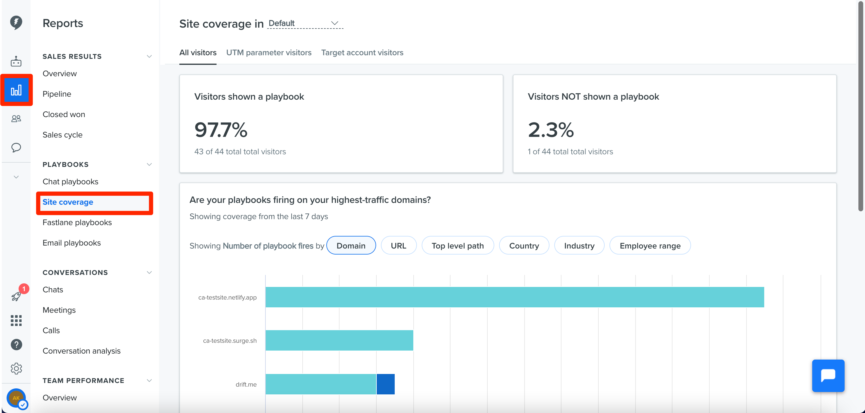865x413 pixels.
Task: Open the Fastlane playbooks report
Action: click(77, 222)
